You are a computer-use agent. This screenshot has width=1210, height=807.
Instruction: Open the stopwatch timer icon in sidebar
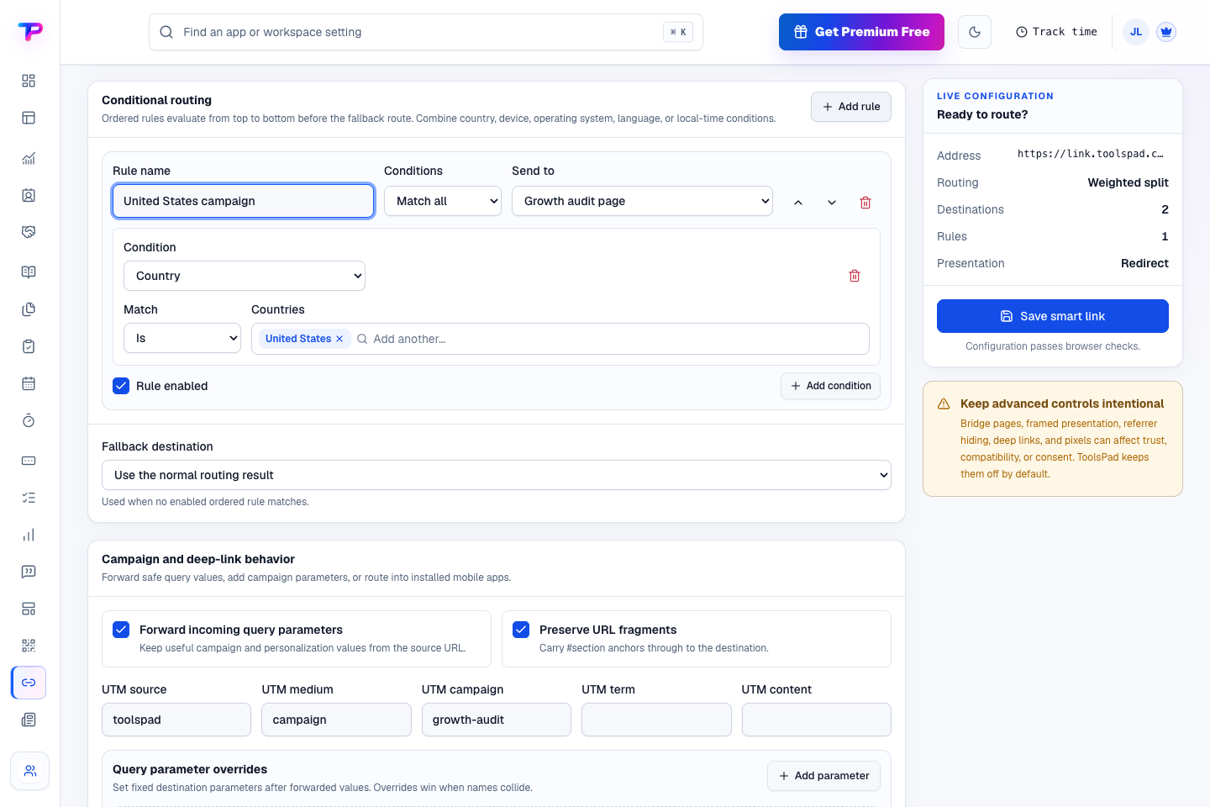29,420
